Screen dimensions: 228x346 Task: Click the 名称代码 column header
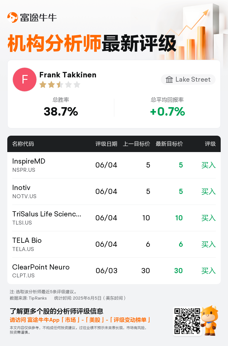[23, 144]
